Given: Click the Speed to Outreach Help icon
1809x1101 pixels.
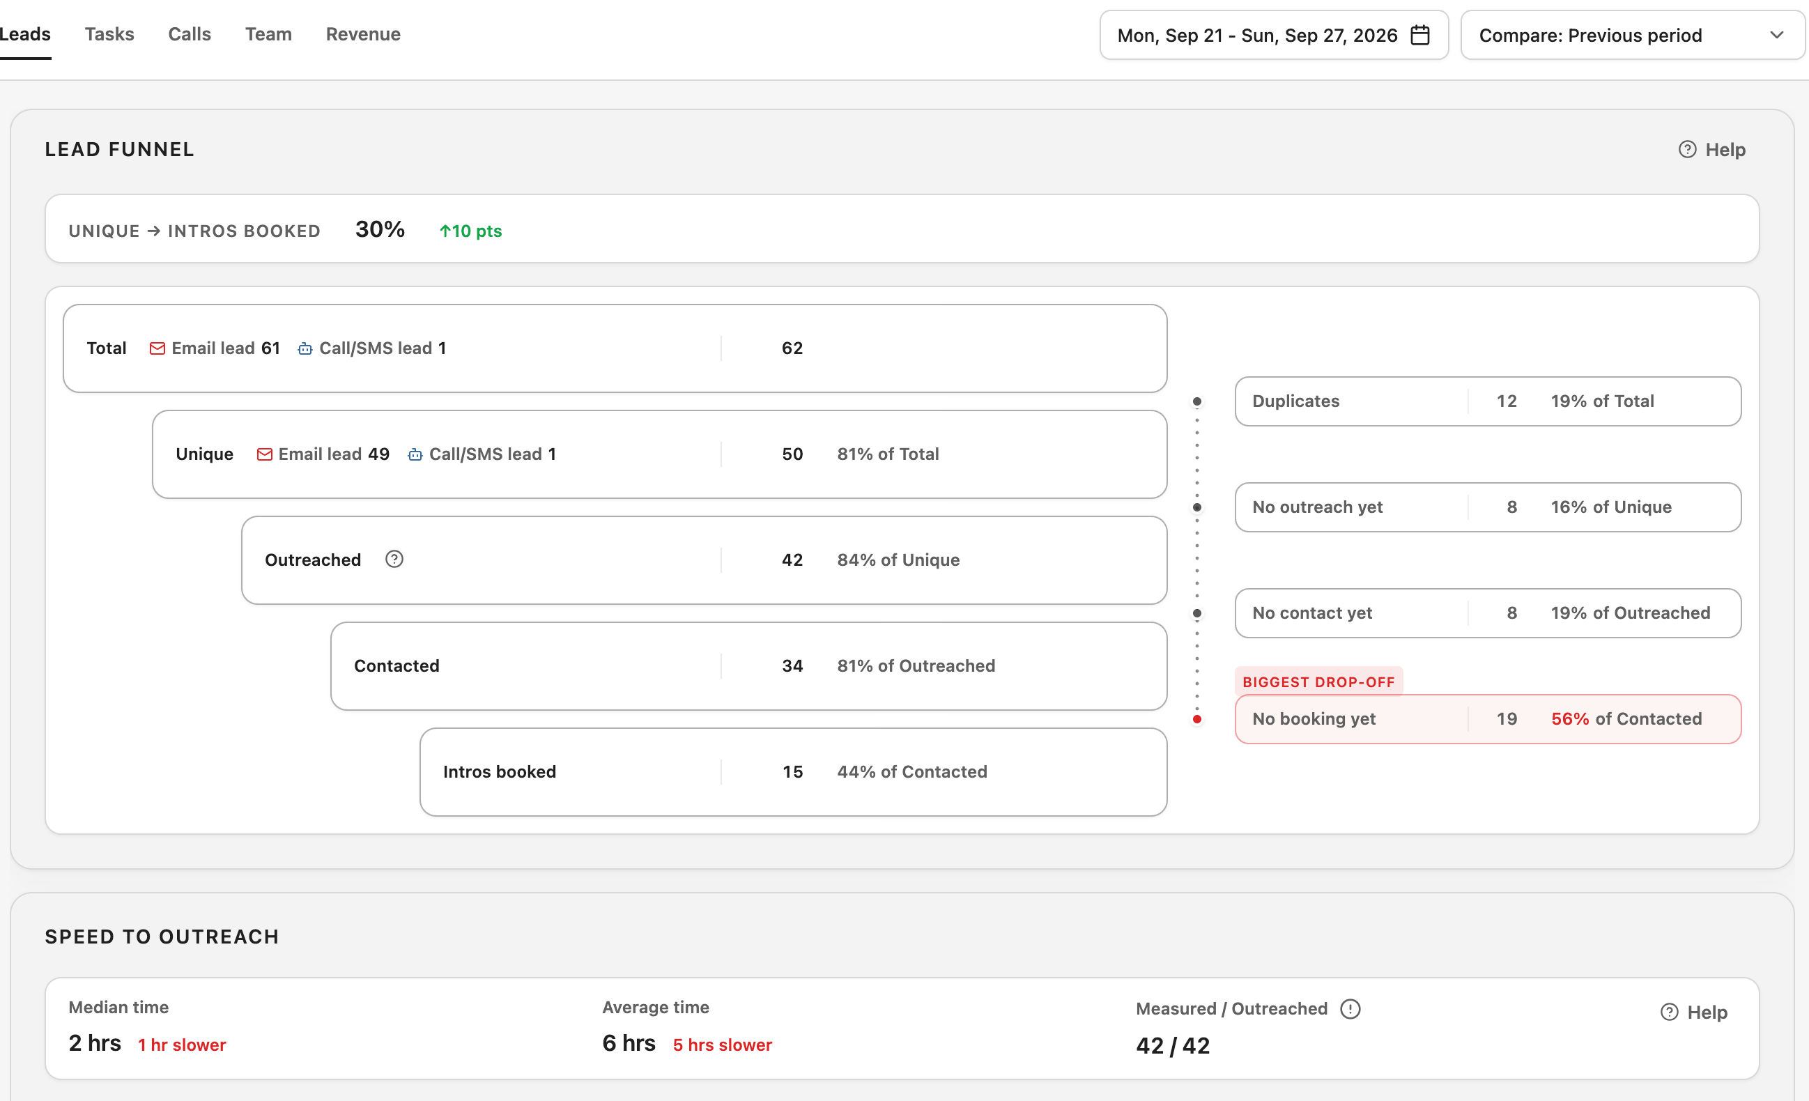Looking at the screenshot, I should (1670, 1013).
